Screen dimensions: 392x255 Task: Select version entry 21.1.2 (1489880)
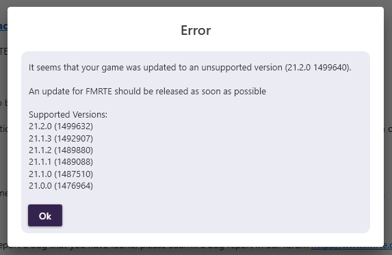61,150
